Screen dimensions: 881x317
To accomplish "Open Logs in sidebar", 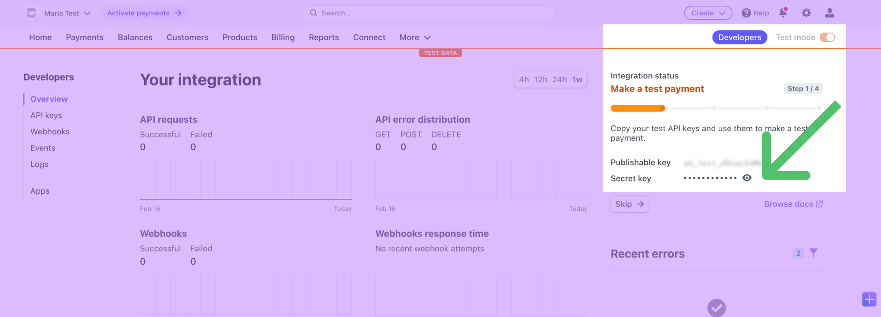I will (x=39, y=164).
